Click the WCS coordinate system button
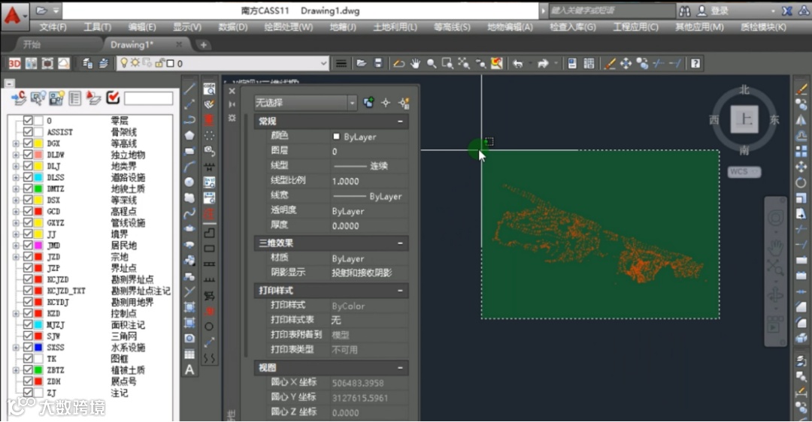812x422 pixels. 744,172
